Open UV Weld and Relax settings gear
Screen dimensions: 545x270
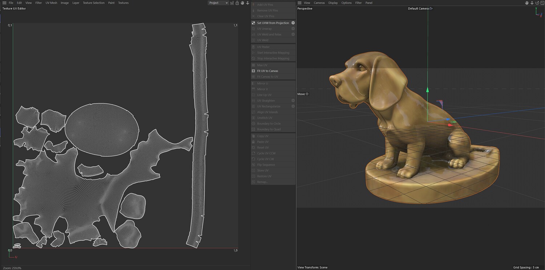coord(293,34)
